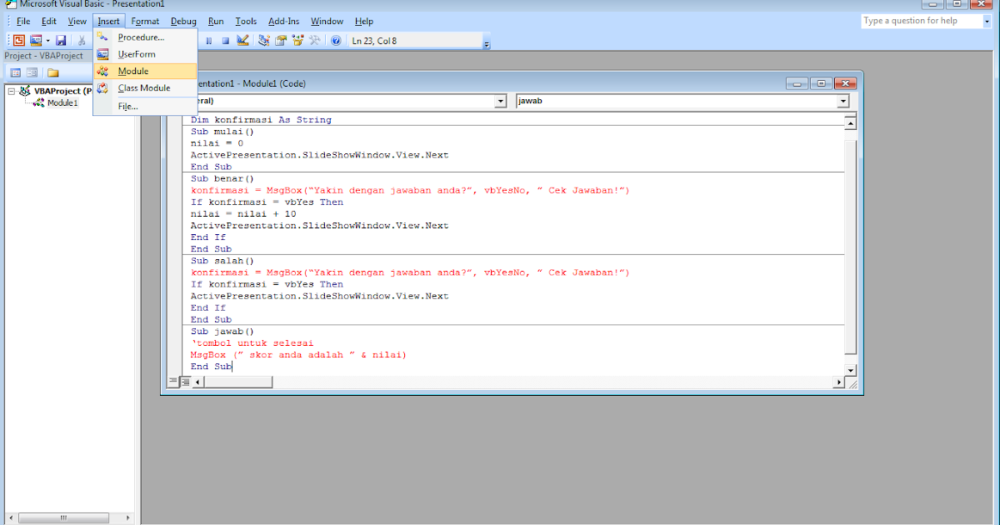The image size is (1000, 525).
Task: Click the Insert UserForm toolbar icon
Action: pyautogui.click(x=36, y=40)
